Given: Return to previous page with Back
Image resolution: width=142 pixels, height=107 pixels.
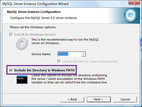Looking at the screenshot, I should point(72,99).
